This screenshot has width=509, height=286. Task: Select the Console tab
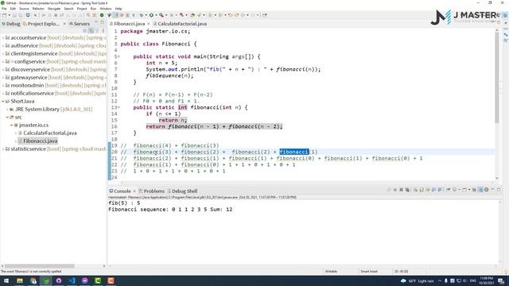pyautogui.click(x=120, y=191)
